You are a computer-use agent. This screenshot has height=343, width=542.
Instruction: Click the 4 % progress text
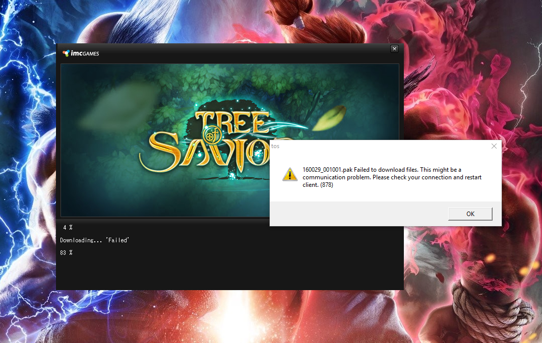tap(68, 228)
